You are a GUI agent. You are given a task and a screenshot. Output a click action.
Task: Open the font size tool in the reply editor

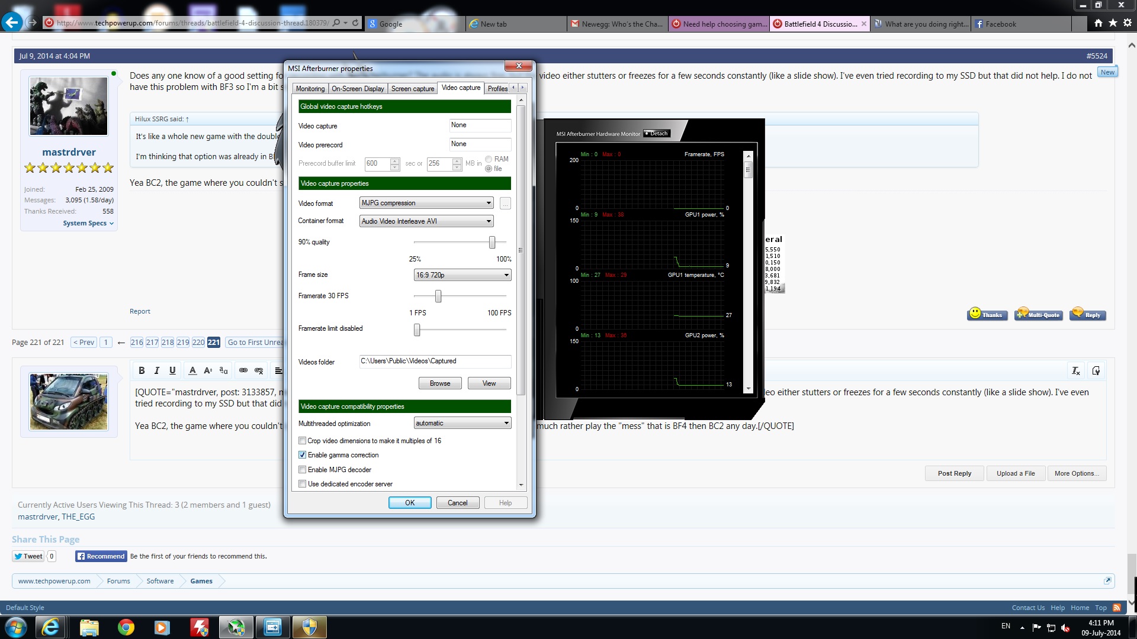point(208,370)
